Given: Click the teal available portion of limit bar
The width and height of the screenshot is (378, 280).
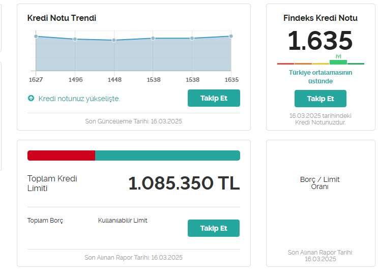Looking at the screenshot, I should click(x=167, y=155).
